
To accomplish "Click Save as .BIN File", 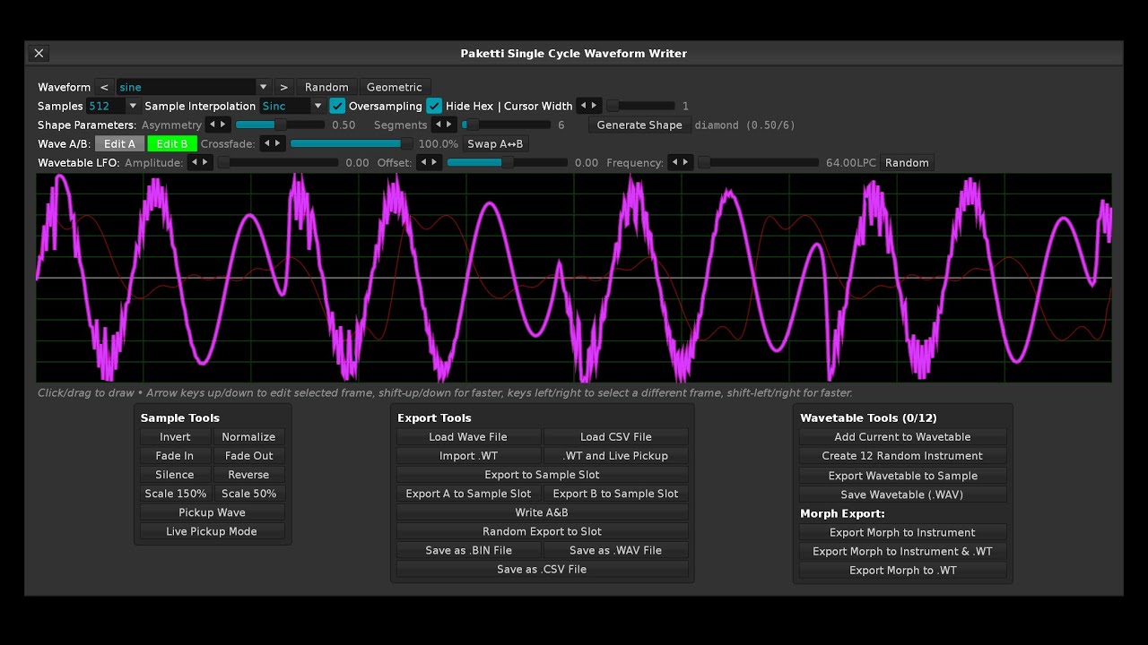I will tap(468, 549).
